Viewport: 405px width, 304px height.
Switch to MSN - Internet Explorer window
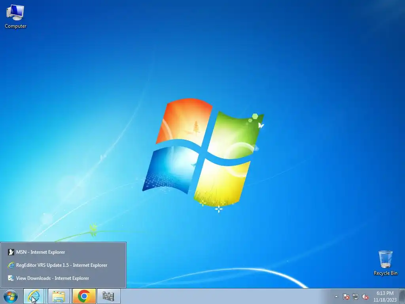tap(63, 252)
